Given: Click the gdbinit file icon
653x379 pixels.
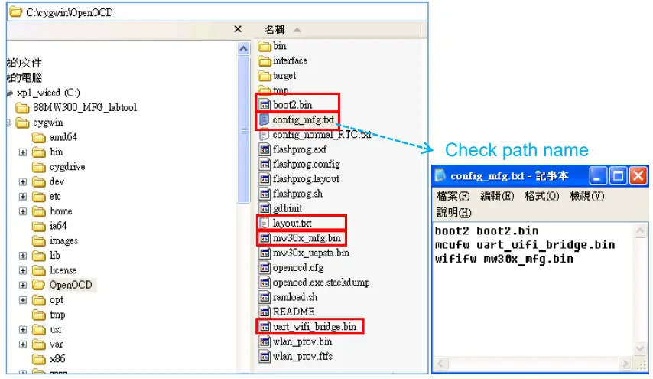Looking at the screenshot, I should coord(265,208).
